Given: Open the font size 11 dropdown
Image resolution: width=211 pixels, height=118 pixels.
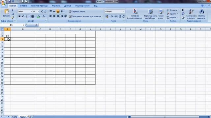Looking at the screenshot, I should click(x=38, y=11).
